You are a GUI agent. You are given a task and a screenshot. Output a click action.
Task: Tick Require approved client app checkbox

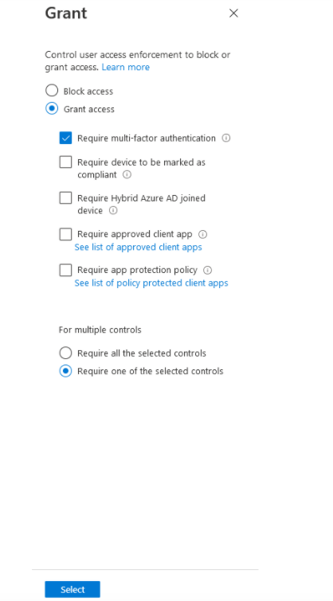(65, 234)
